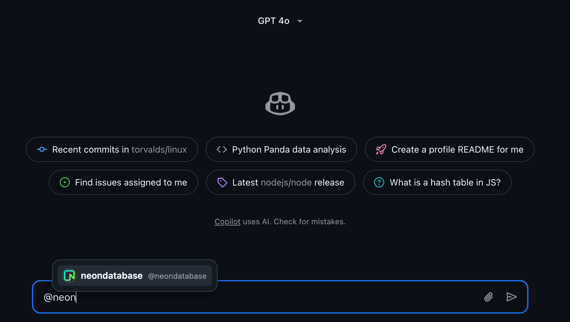570x322 pixels.
Task: Click the code brackets icon for Python Panda
Action: (222, 149)
